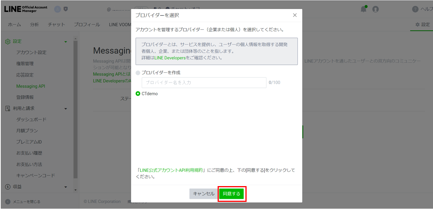The width and height of the screenshot is (433, 209).
Task: Select the プロバイダーを作成 radio button
Action: coord(138,73)
